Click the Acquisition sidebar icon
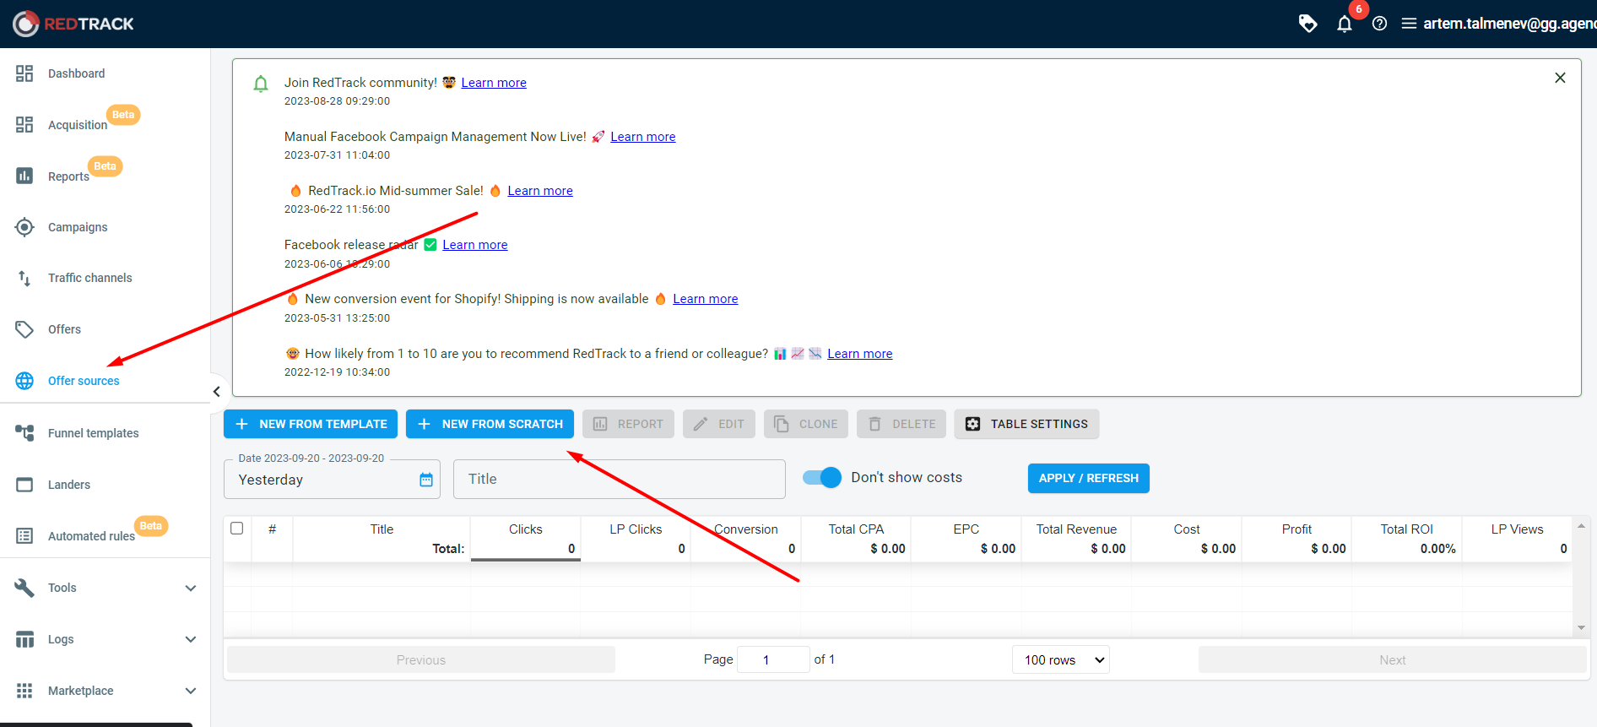The image size is (1597, 727). click(x=24, y=125)
